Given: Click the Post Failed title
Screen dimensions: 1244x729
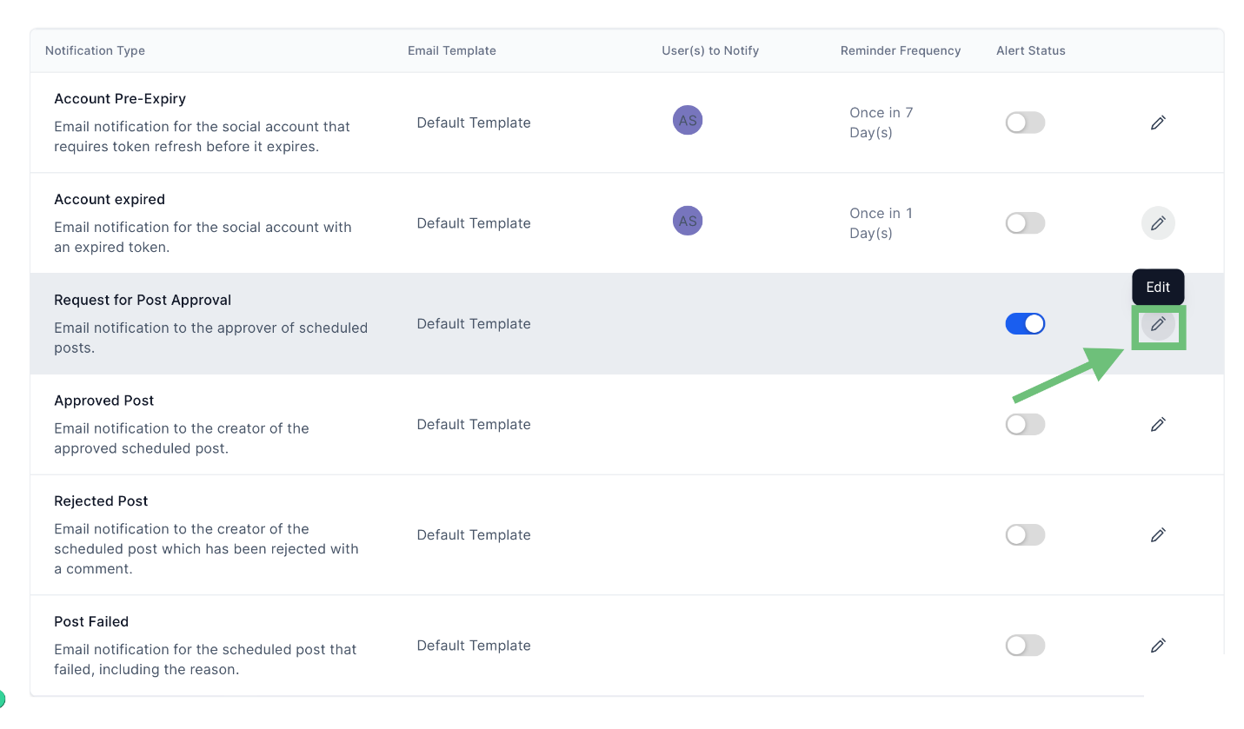Looking at the screenshot, I should 91,622.
